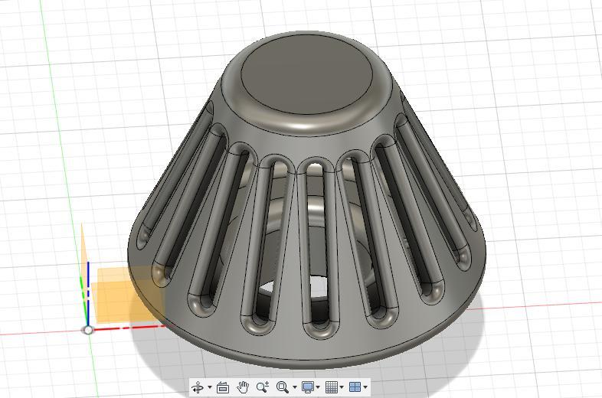The width and height of the screenshot is (602, 398).
Task: Select the Zoom magnifier tool
Action: click(263, 387)
